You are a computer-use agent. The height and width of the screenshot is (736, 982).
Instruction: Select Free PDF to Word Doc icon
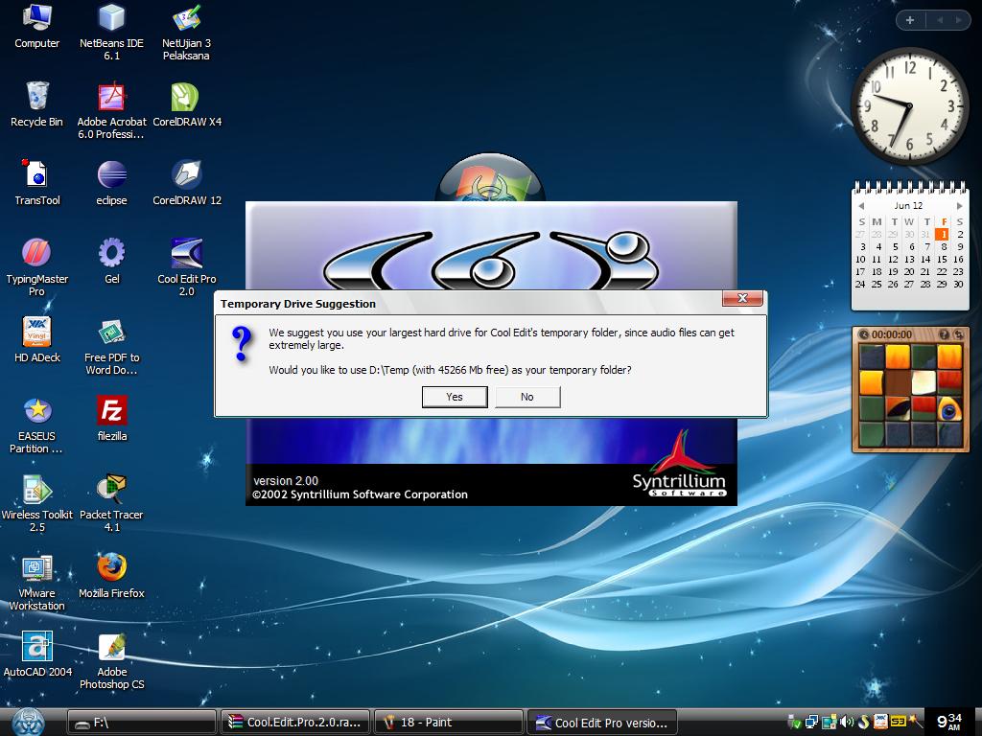[x=111, y=347]
